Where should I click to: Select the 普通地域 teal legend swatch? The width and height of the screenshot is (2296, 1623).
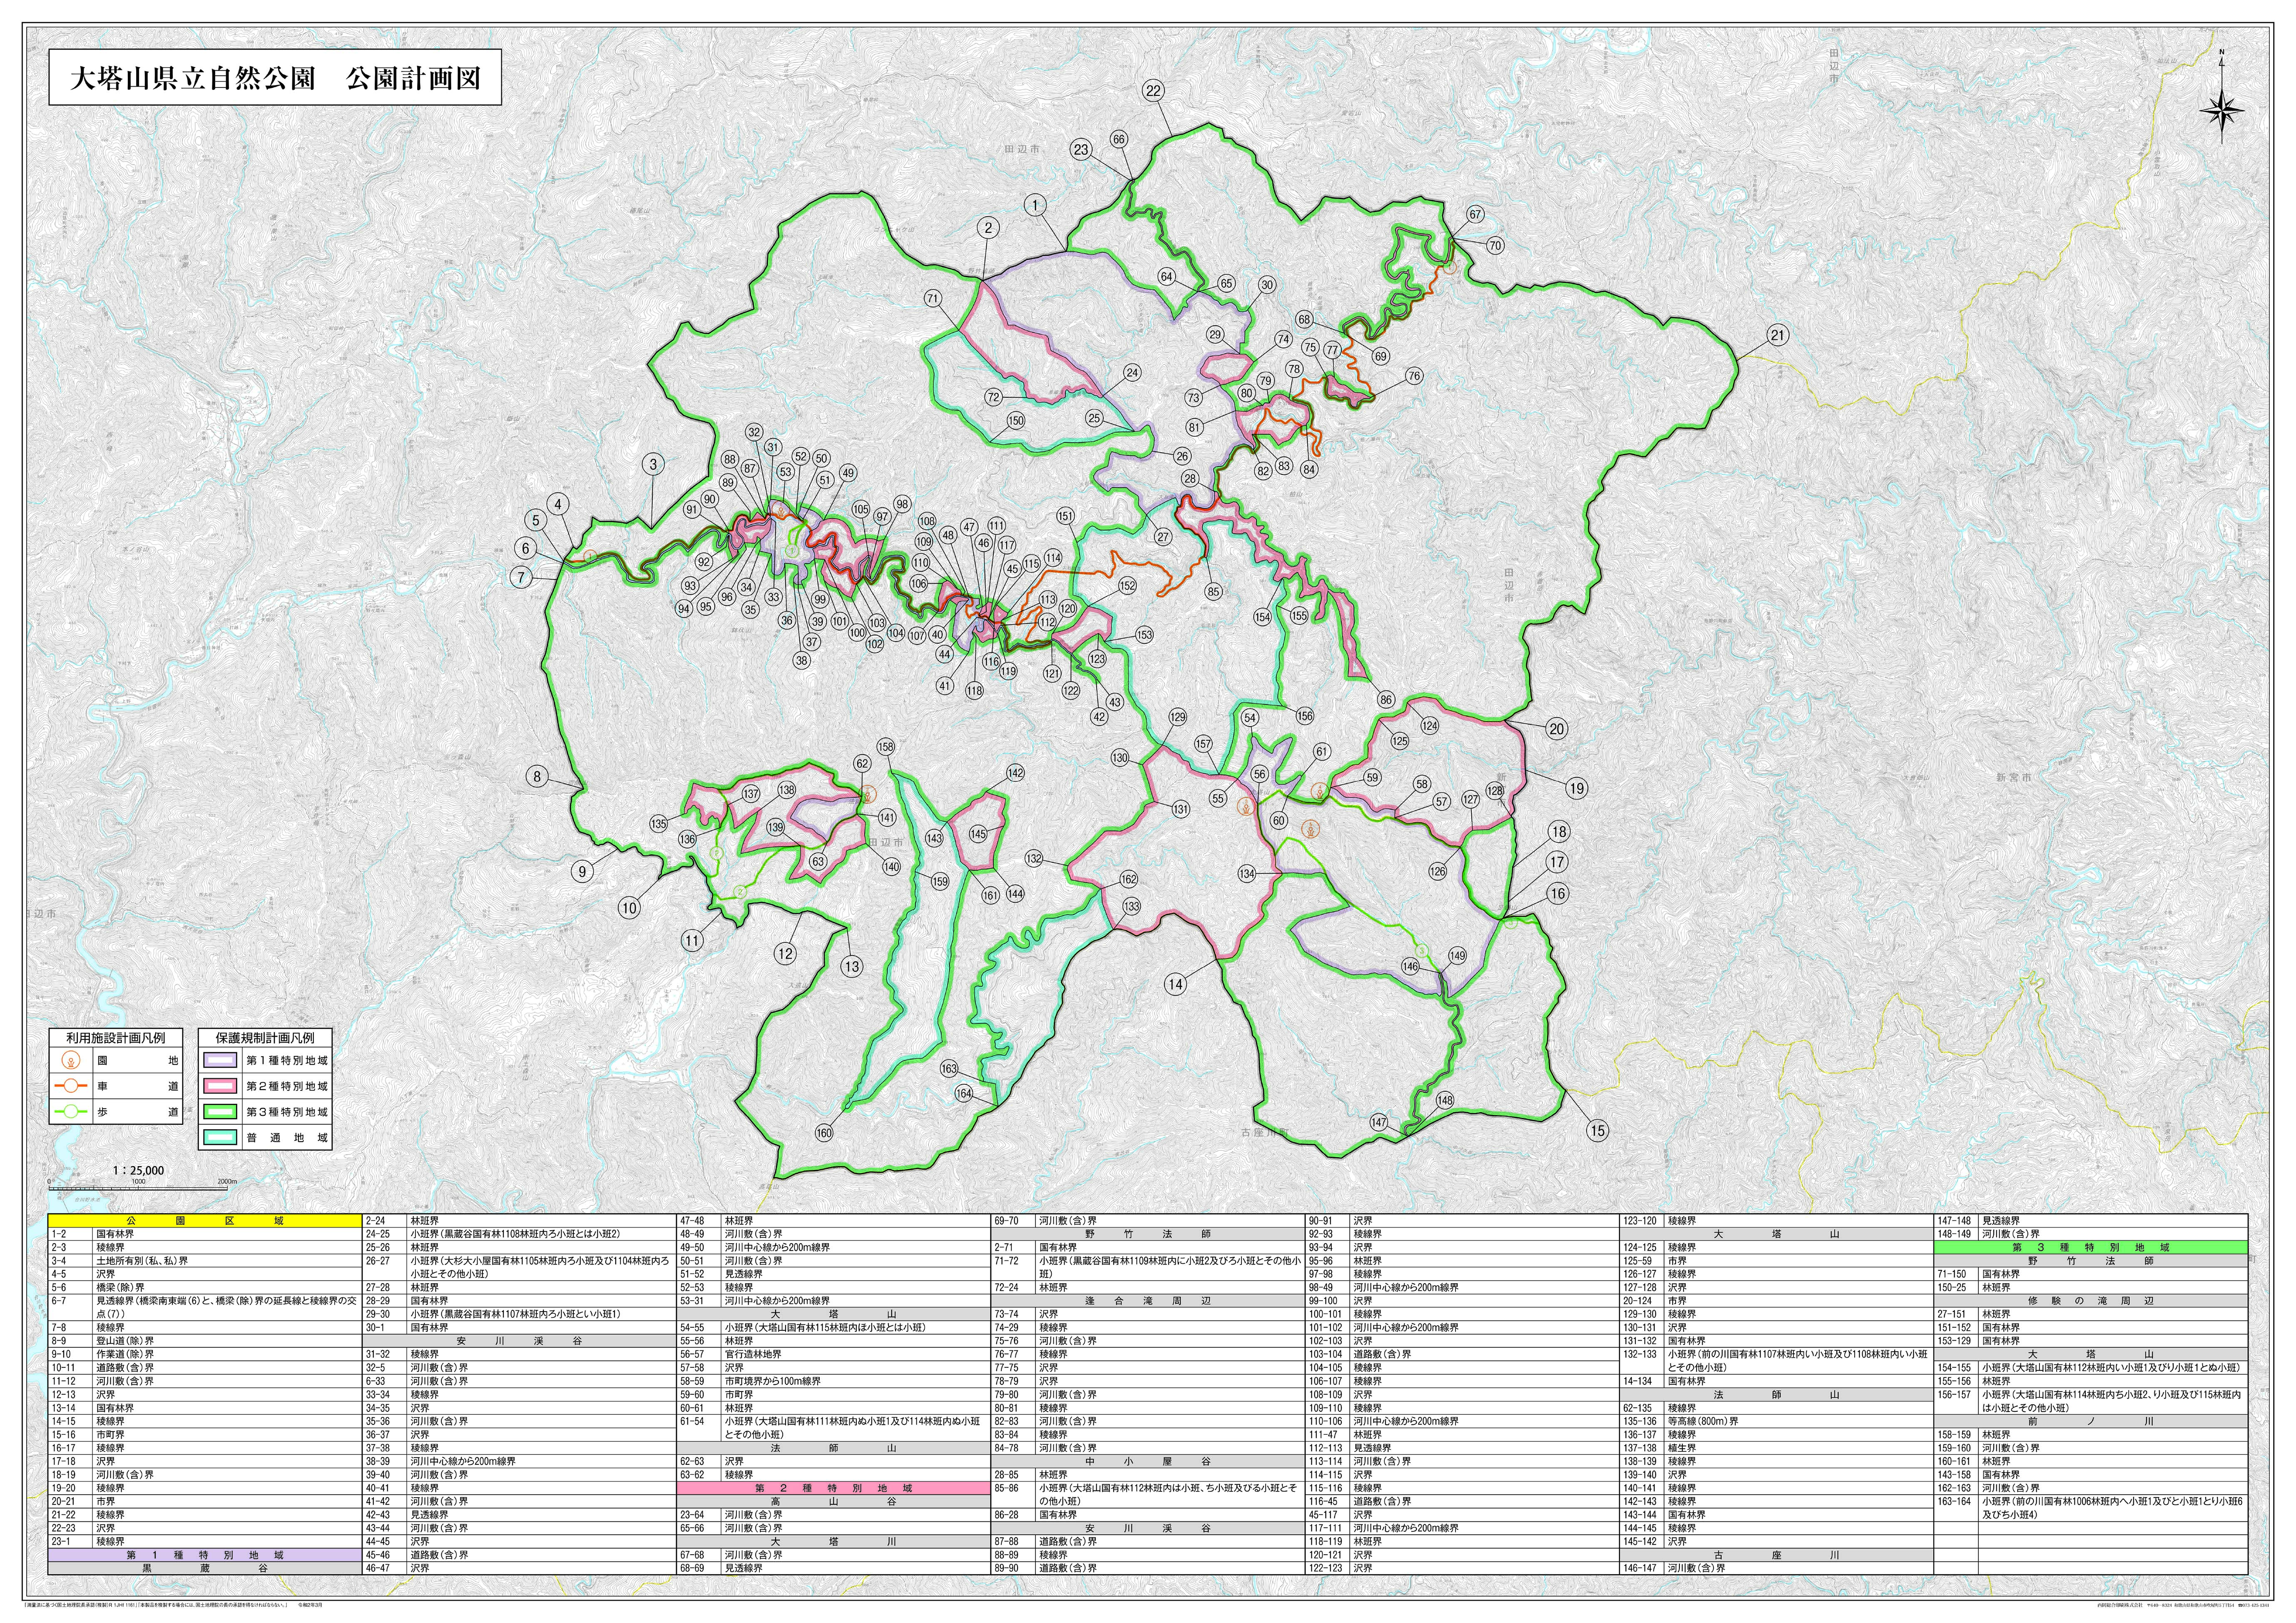point(219,1138)
